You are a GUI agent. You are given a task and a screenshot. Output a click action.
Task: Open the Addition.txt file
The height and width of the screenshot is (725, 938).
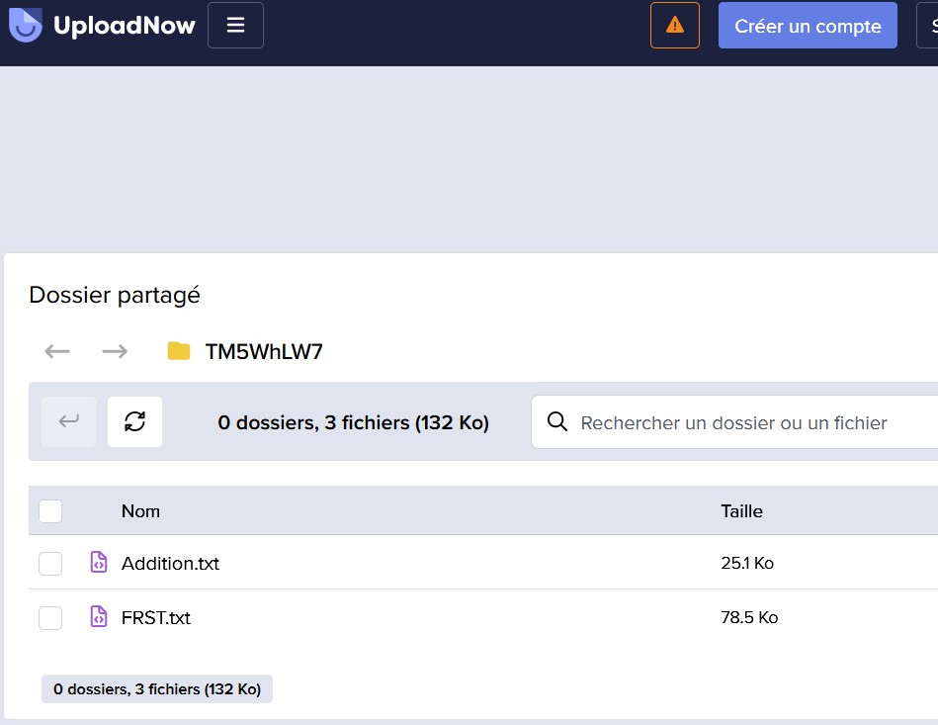[x=170, y=564]
